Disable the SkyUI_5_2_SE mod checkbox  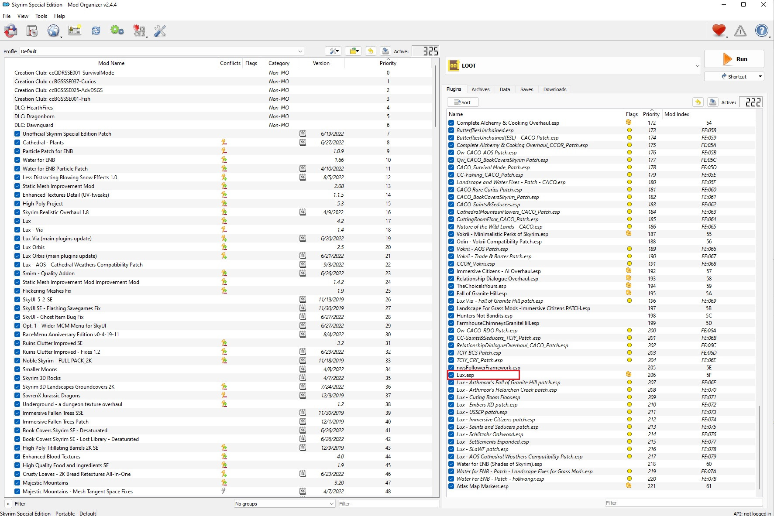[17, 300]
